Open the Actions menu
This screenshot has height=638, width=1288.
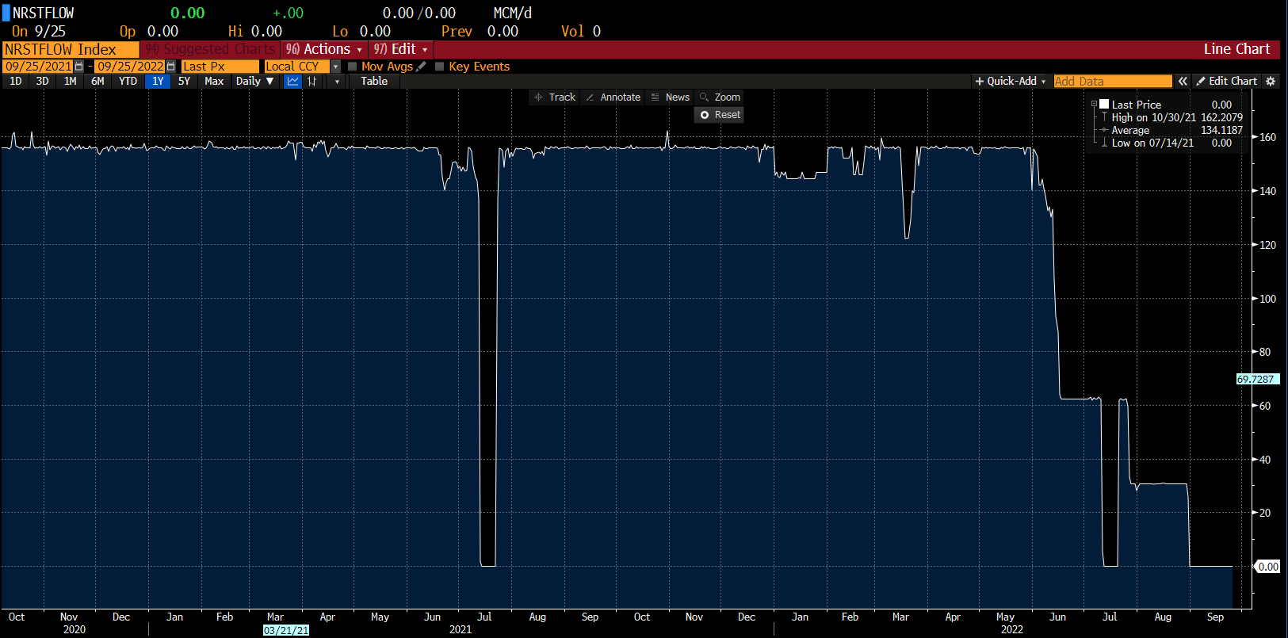pos(324,49)
